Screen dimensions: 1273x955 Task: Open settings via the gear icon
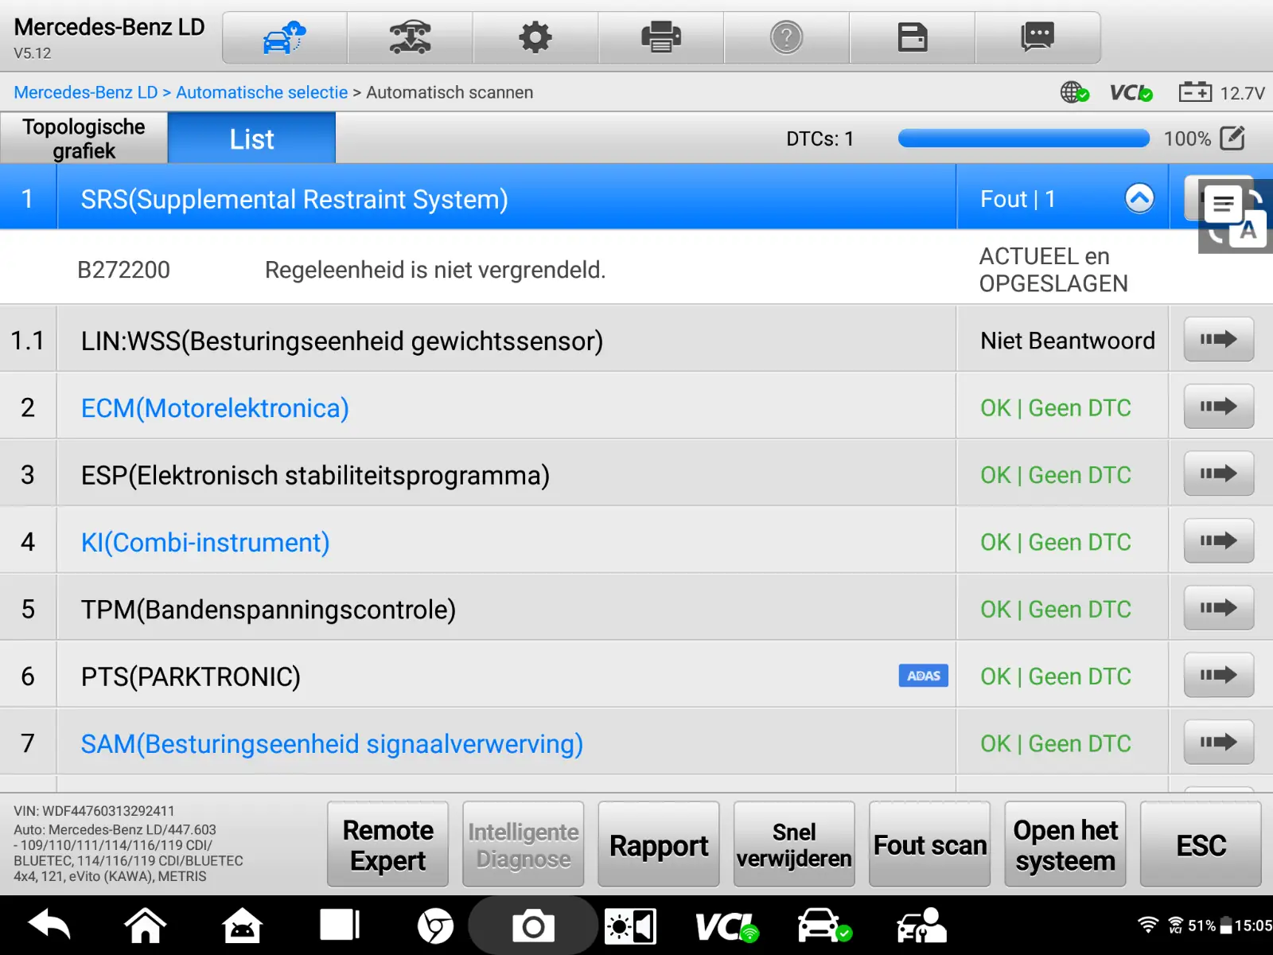(535, 37)
